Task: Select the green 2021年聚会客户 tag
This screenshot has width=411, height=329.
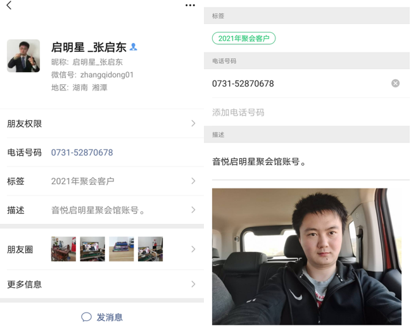Action: click(244, 39)
